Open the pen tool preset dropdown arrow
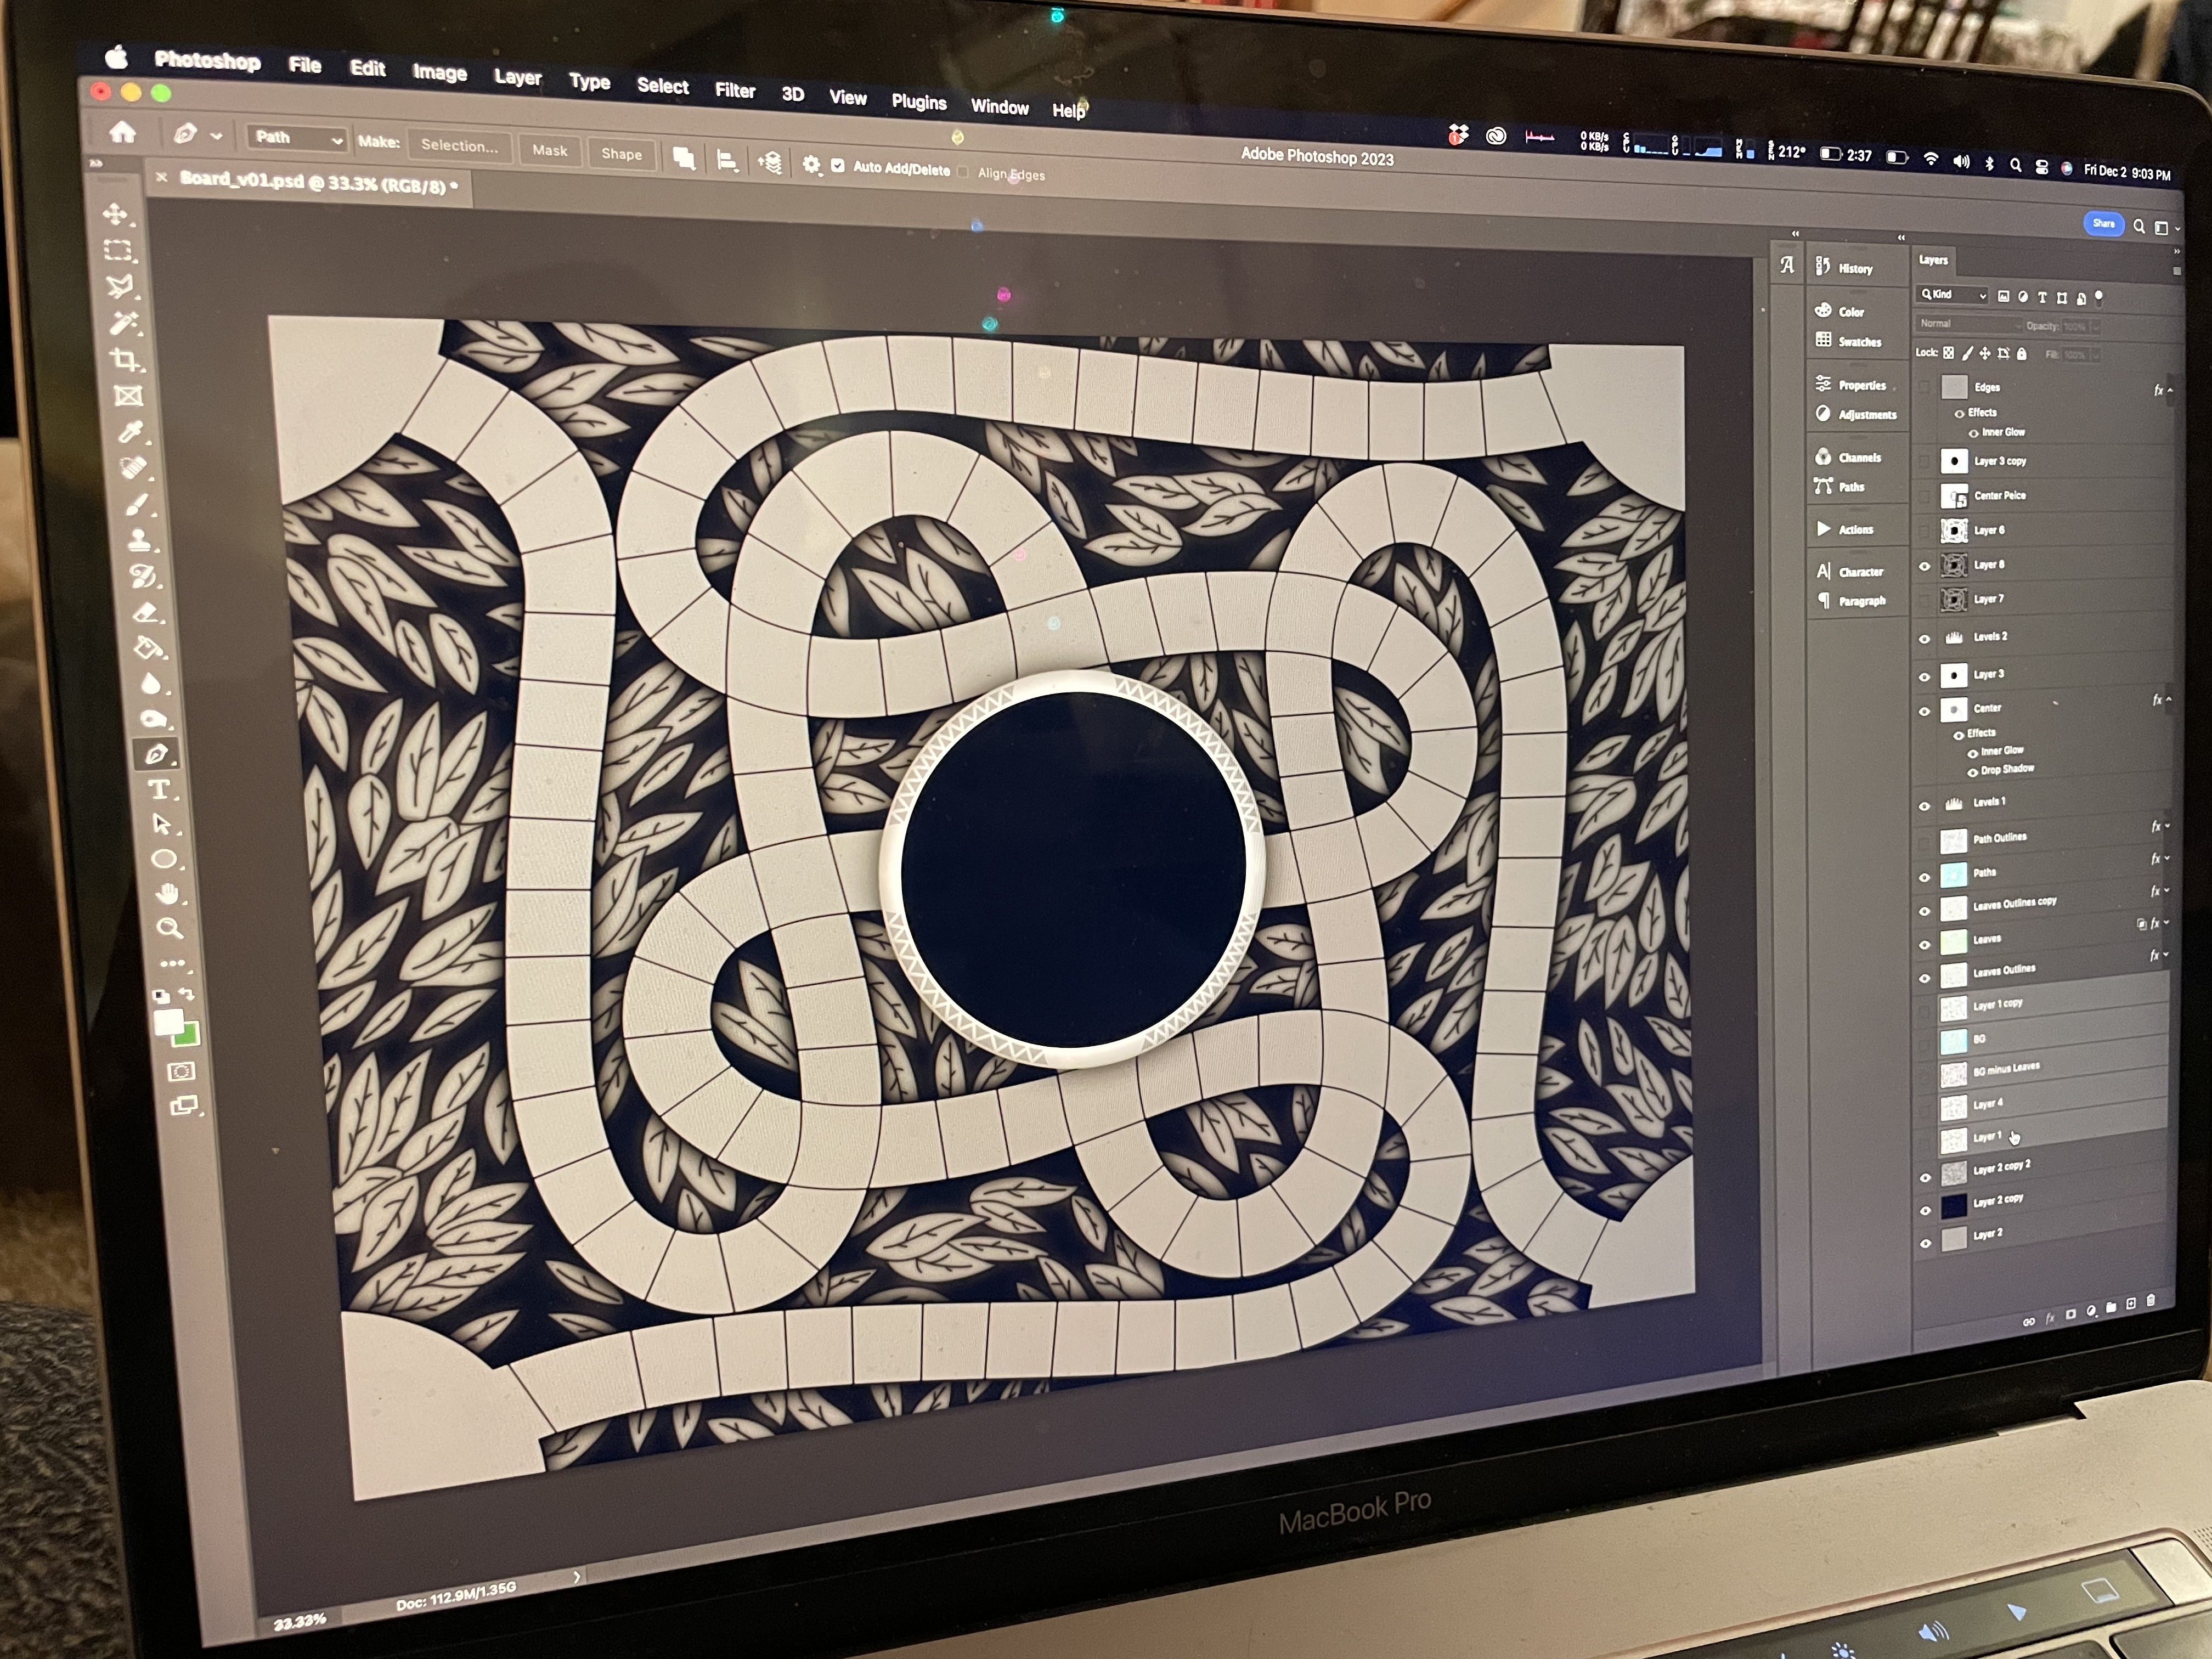The width and height of the screenshot is (2212, 1659). (x=216, y=135)
